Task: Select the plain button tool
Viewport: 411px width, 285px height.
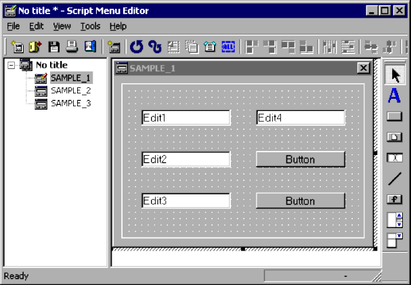Action: [394, 116]
